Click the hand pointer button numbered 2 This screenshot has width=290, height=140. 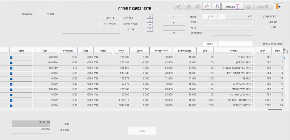pos(207,7)
